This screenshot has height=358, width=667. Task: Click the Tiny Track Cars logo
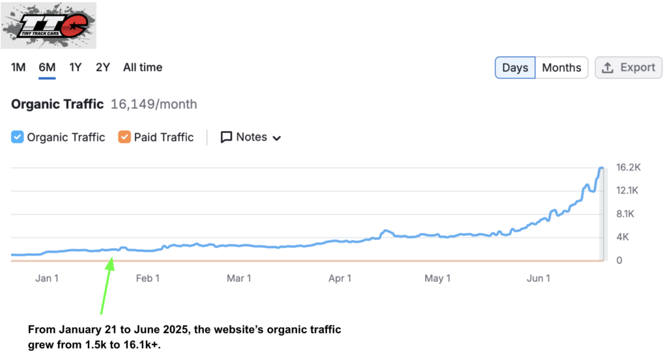[48, 25]
